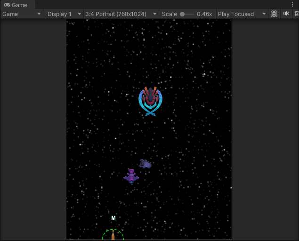Click the white M power-up pickup
Viewport: 299px width, 241px height.
pyautogui.click(x=113, y=218)
